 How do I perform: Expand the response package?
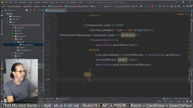13,53
